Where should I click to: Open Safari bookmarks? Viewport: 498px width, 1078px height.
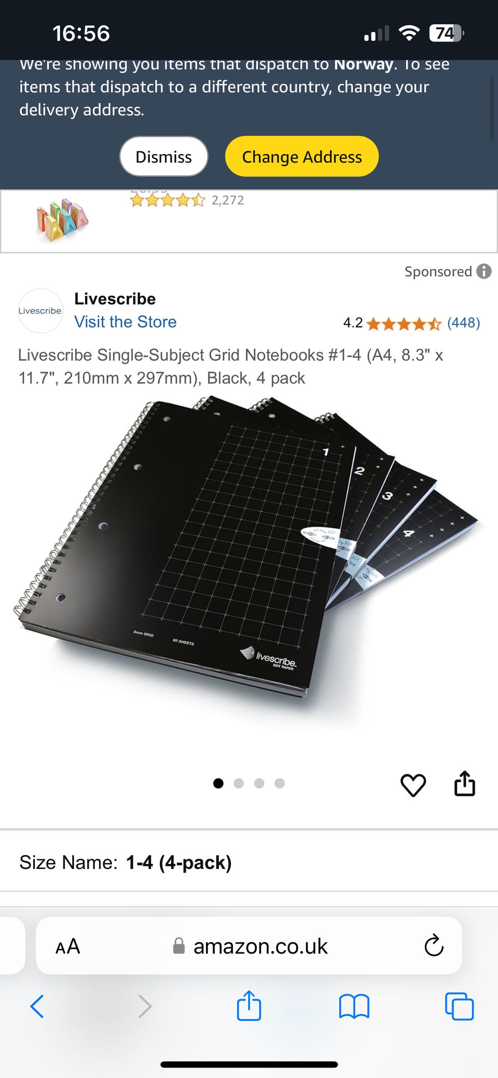point(354,1006)
